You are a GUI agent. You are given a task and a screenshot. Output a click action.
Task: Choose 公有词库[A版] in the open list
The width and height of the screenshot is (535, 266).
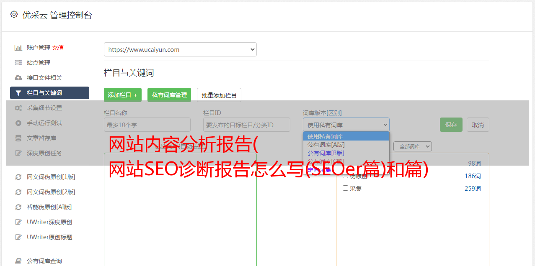[x=346, y=145]
